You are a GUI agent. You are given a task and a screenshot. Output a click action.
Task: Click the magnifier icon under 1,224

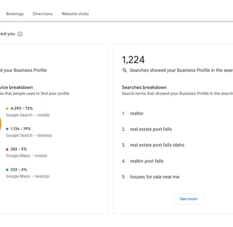pyautogui.click(x=124, y=71)
